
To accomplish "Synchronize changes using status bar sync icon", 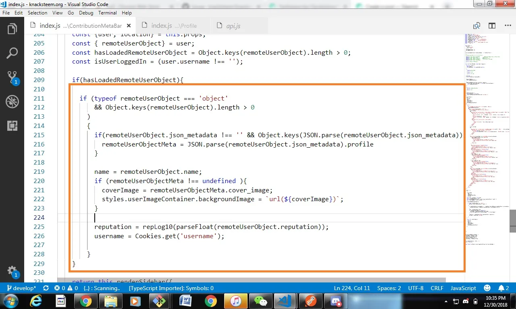I will coord(46,288).
